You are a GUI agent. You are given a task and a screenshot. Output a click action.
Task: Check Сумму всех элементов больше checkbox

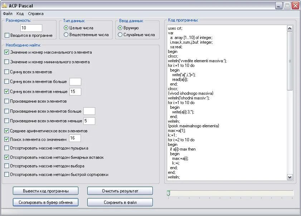coord(6,82)
